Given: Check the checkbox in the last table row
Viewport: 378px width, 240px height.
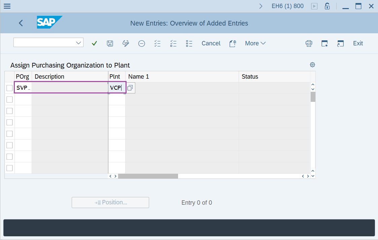Looking at the screenshot, I should 9,168.
